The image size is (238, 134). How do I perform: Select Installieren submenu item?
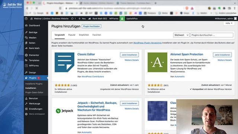pos(30,88)
